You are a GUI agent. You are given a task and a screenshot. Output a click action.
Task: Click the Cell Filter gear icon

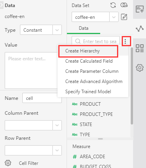click(x=8, y=163)
